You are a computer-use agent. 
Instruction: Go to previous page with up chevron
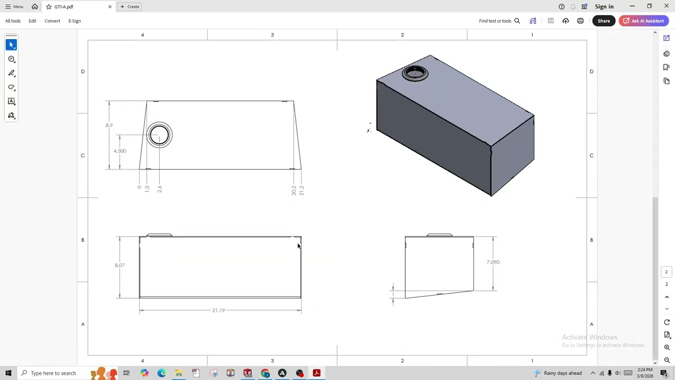667,297
